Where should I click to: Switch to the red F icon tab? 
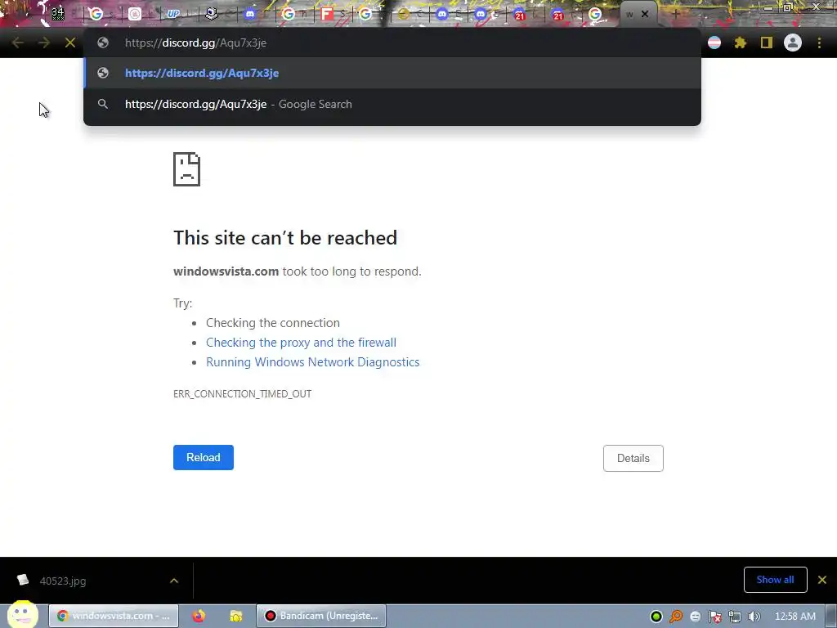point(327,14)
